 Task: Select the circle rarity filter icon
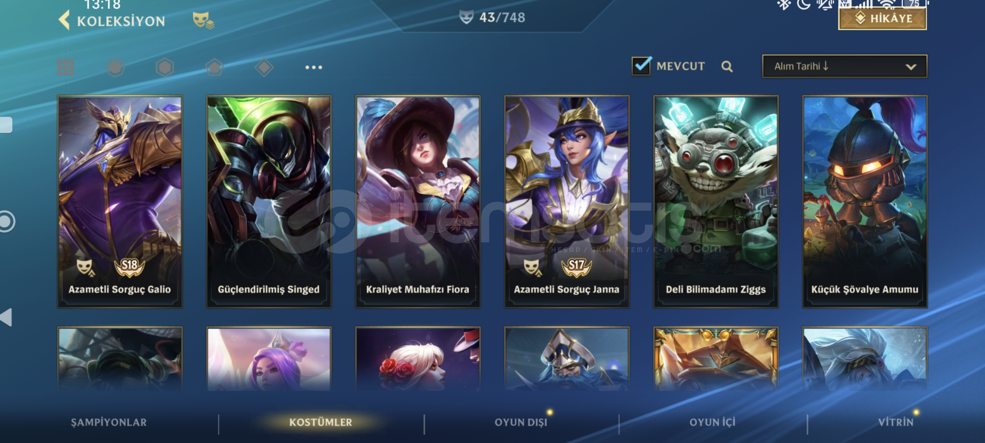[115, 67]
